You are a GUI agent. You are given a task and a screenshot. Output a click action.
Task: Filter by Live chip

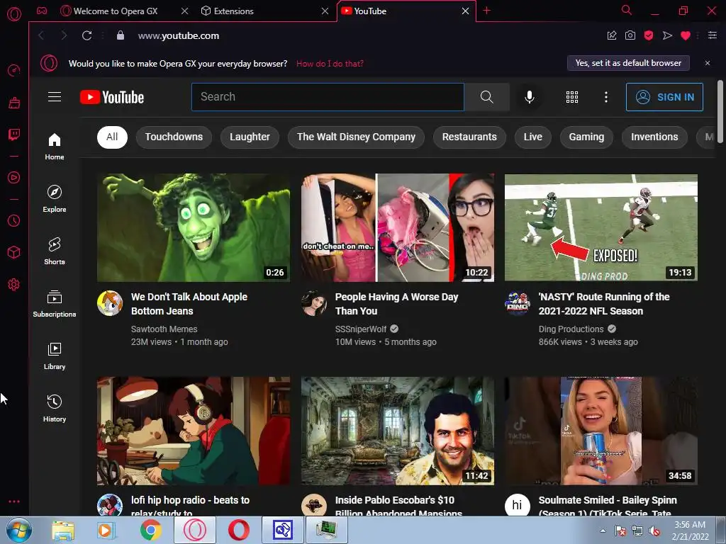533,137
